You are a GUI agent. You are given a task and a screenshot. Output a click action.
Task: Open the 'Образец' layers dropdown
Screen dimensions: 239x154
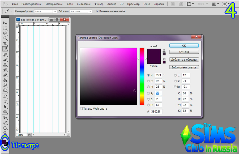point(81,11)
